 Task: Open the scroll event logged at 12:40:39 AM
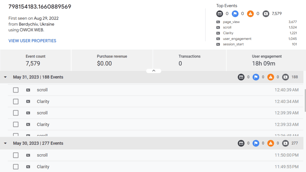[x=156, y=90]
